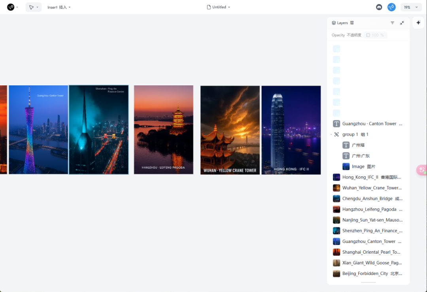Open the Untitled file name dropdown
Screen dimensions: 427x292
(x=219, y=7)
